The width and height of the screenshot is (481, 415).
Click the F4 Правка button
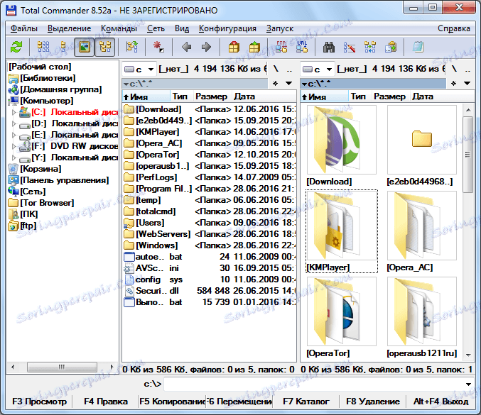106,402
